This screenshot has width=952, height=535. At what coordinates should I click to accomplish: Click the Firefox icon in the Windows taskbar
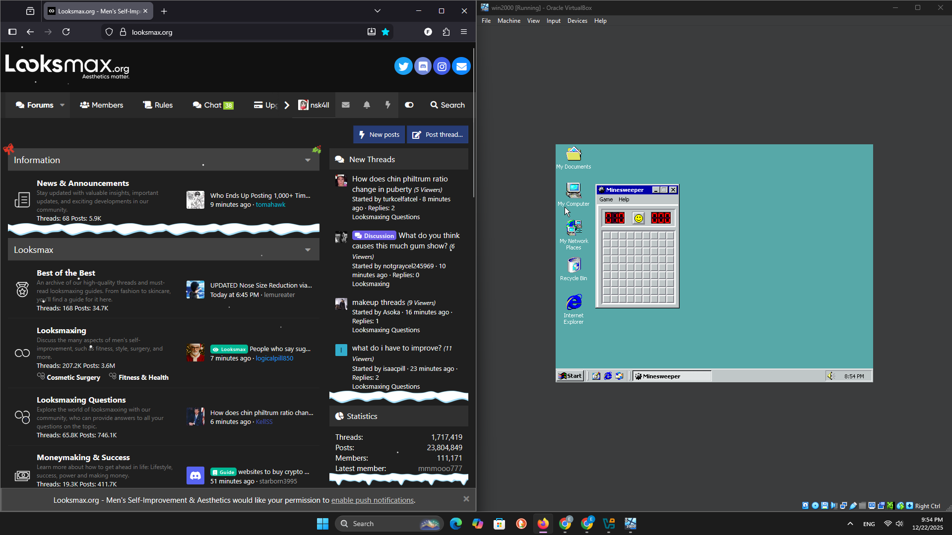click(x=543, y=524)
